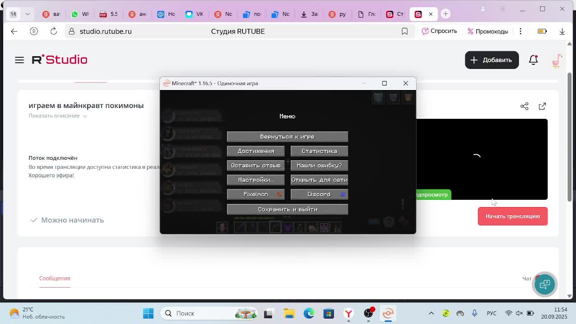Open network and volume quick settings
Image resolution: width=576 pixels, height=324 pixels.
click(519, 313)
